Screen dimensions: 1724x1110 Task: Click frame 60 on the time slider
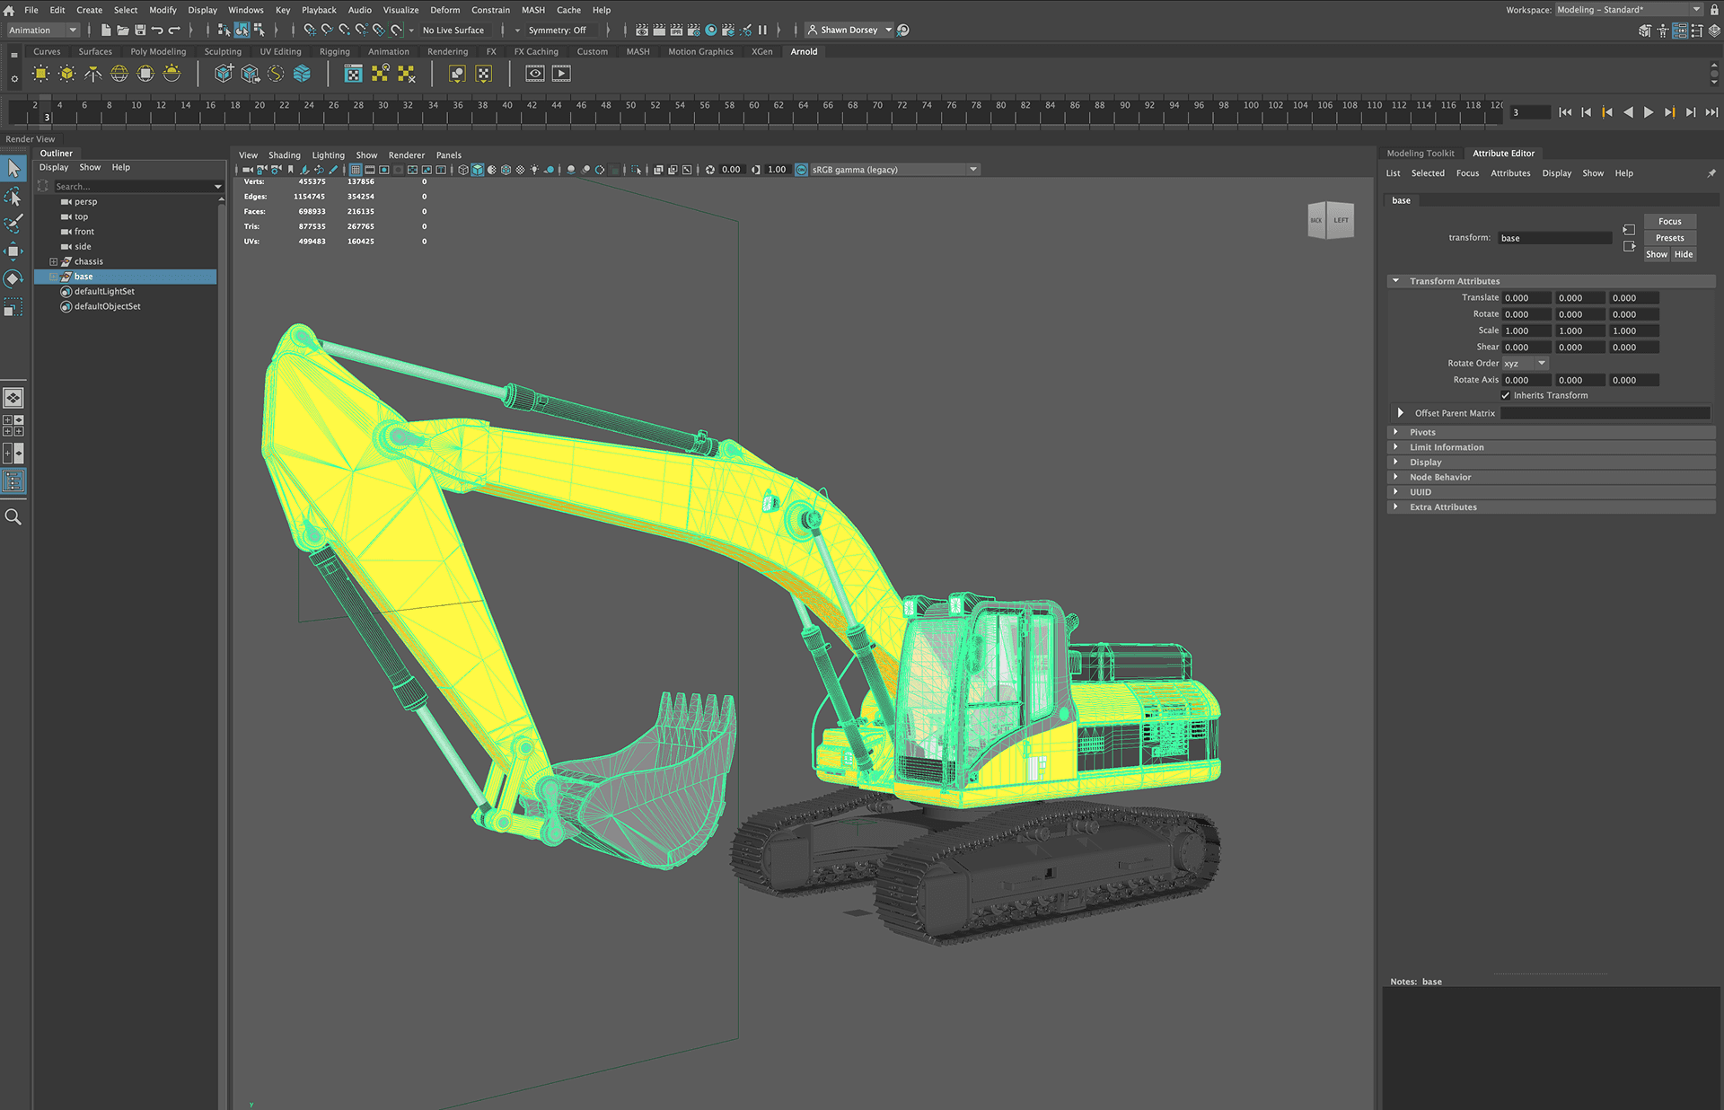(x=753, y=112)
